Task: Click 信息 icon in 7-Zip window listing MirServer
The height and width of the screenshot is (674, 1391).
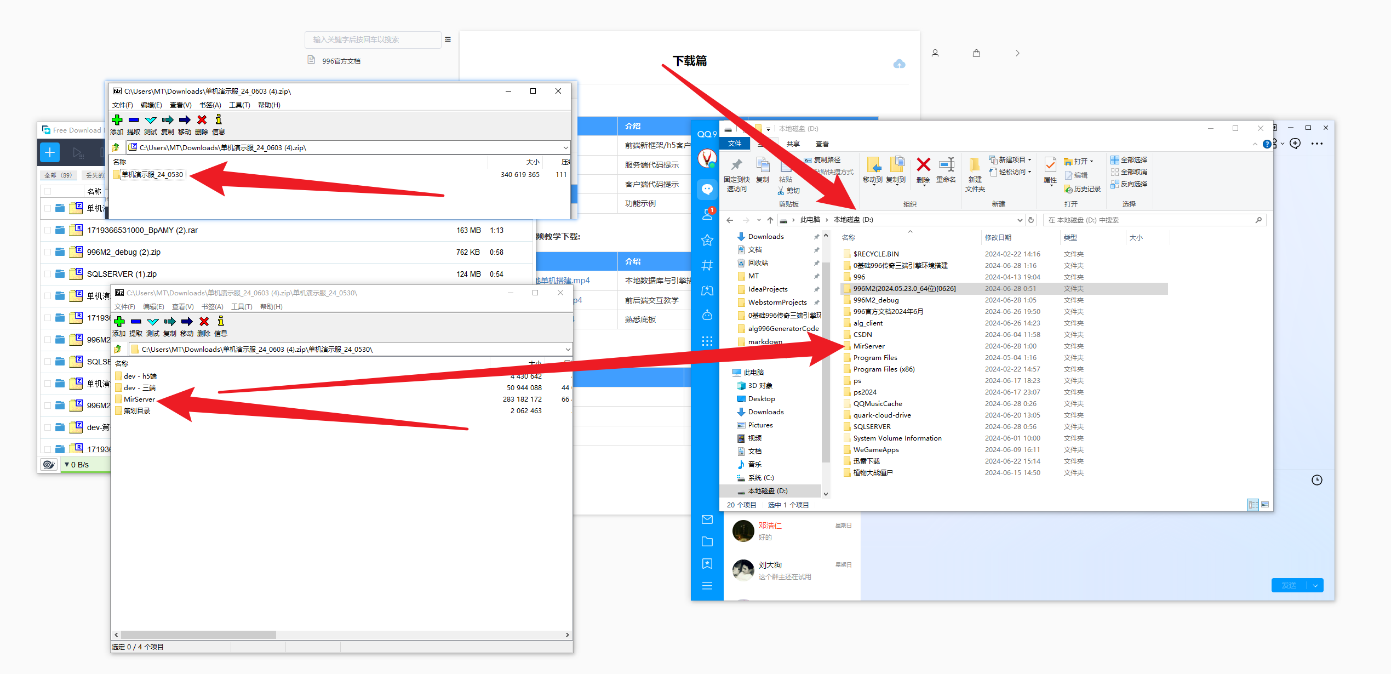Action: click(221, 322)
